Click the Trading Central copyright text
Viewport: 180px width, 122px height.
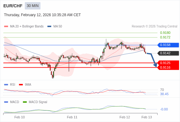tap(154, 27)
